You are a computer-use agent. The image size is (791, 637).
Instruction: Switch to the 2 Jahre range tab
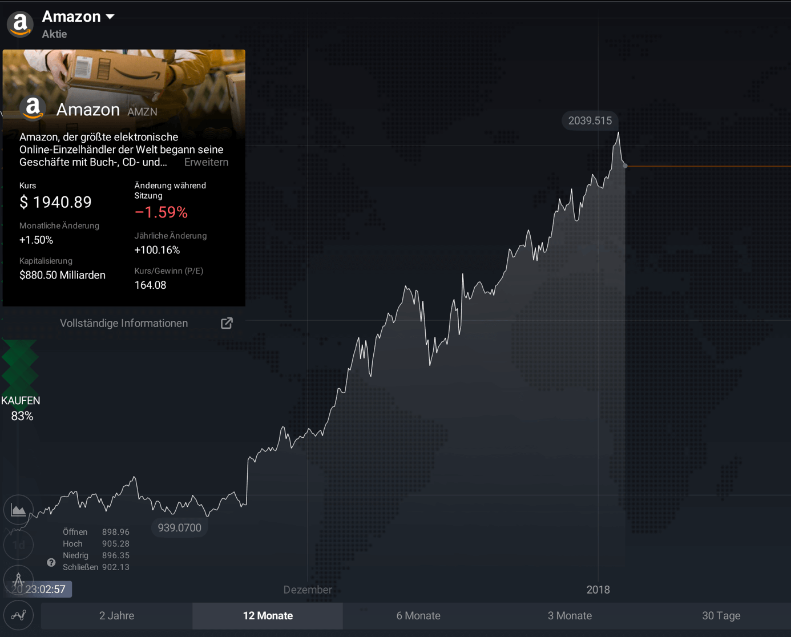pyautogui.click(x=116, y=616)
